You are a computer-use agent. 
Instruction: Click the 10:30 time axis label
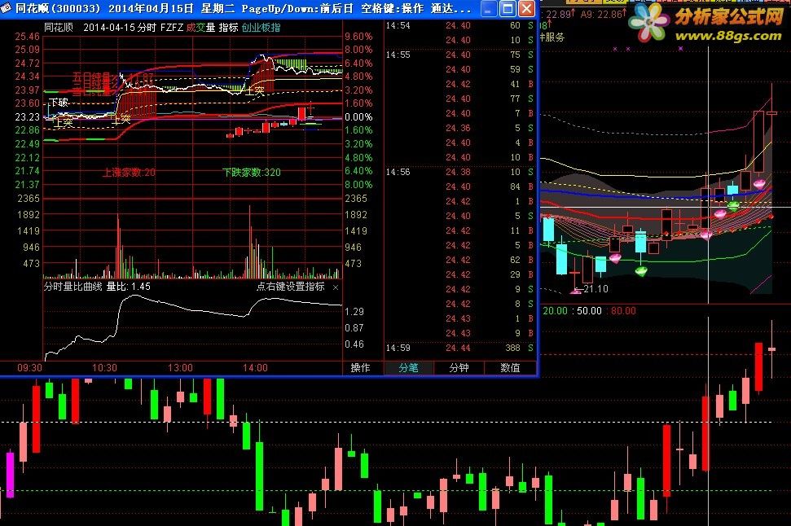tap(104, 368)
